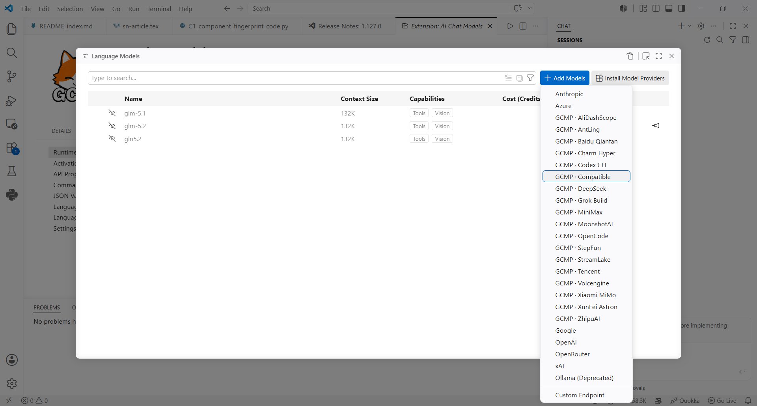Screen dimensions: 757x406
Task: Open the Python view in the activity bar
Action: 12,195
